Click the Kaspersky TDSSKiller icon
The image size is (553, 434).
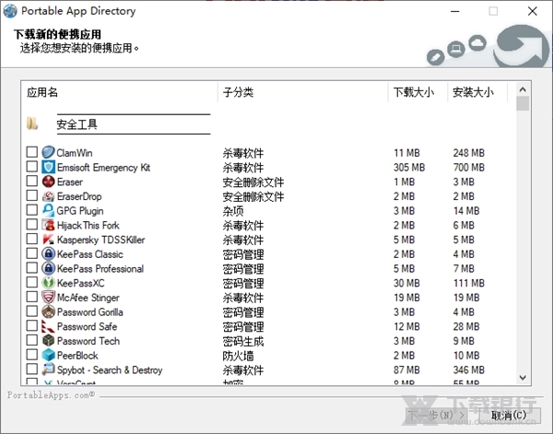[x=48, y=240]
